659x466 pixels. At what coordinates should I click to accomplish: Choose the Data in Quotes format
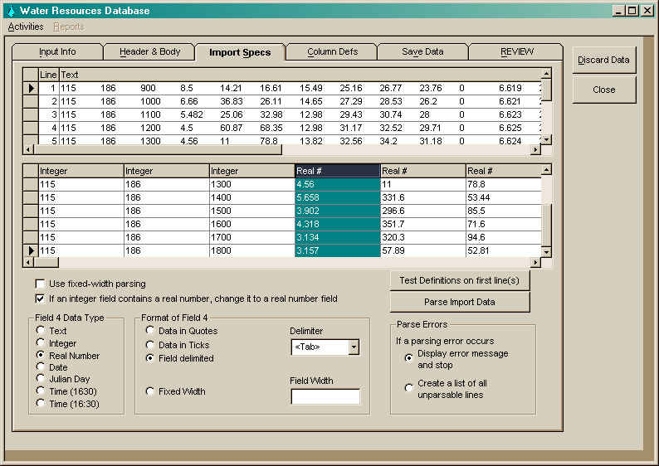coord(150,331)
